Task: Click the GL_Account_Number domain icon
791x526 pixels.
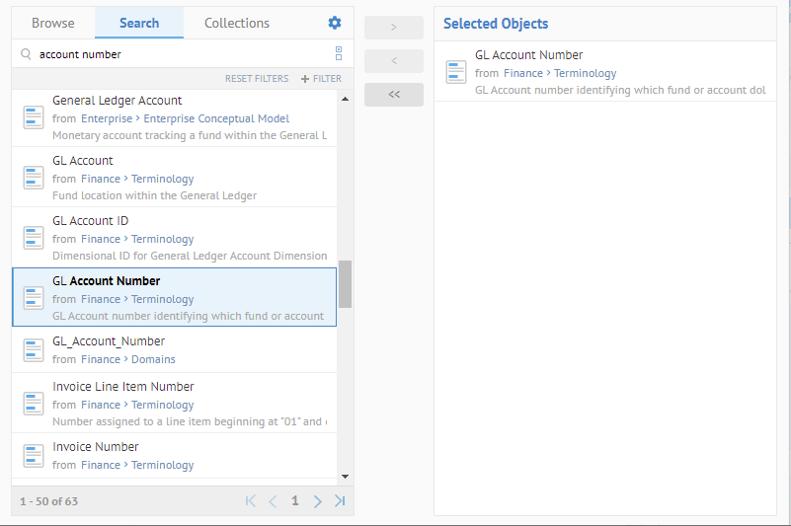Action: click(x=34, y=350)
